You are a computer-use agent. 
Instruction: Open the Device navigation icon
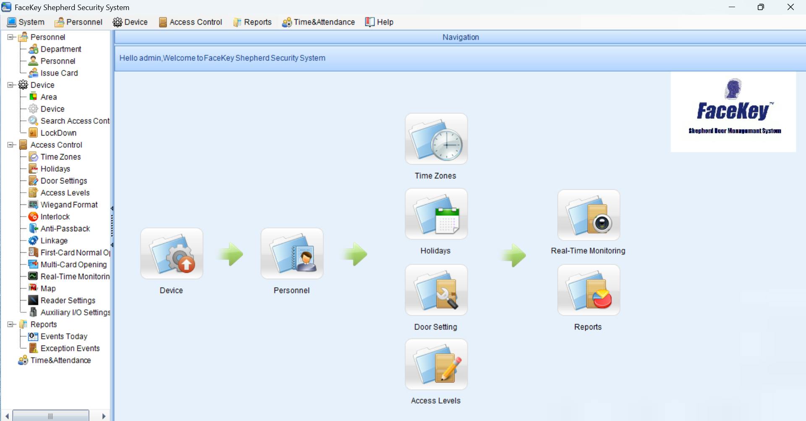click(x=172, y=254)
